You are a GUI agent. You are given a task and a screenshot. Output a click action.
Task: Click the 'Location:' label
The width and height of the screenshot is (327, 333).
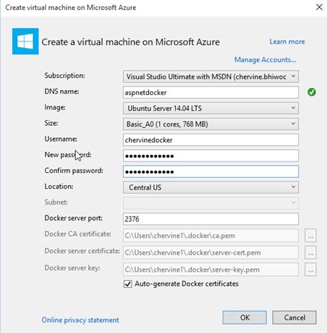(x=59, y=187)
